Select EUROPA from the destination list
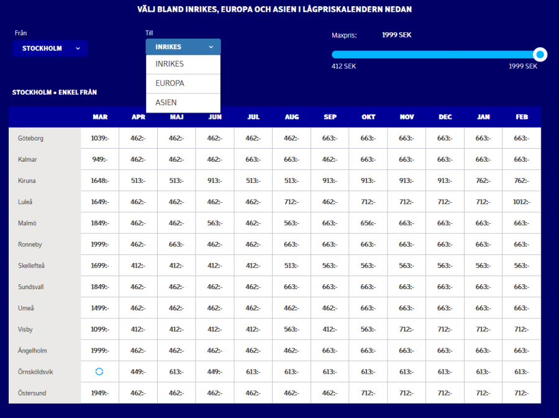This screenshot has width=559, height=418. (183, 83)
